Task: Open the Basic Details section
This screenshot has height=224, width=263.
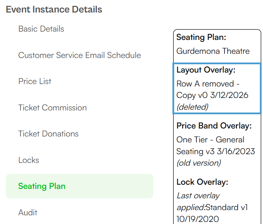Action: (x=41, y=29)
